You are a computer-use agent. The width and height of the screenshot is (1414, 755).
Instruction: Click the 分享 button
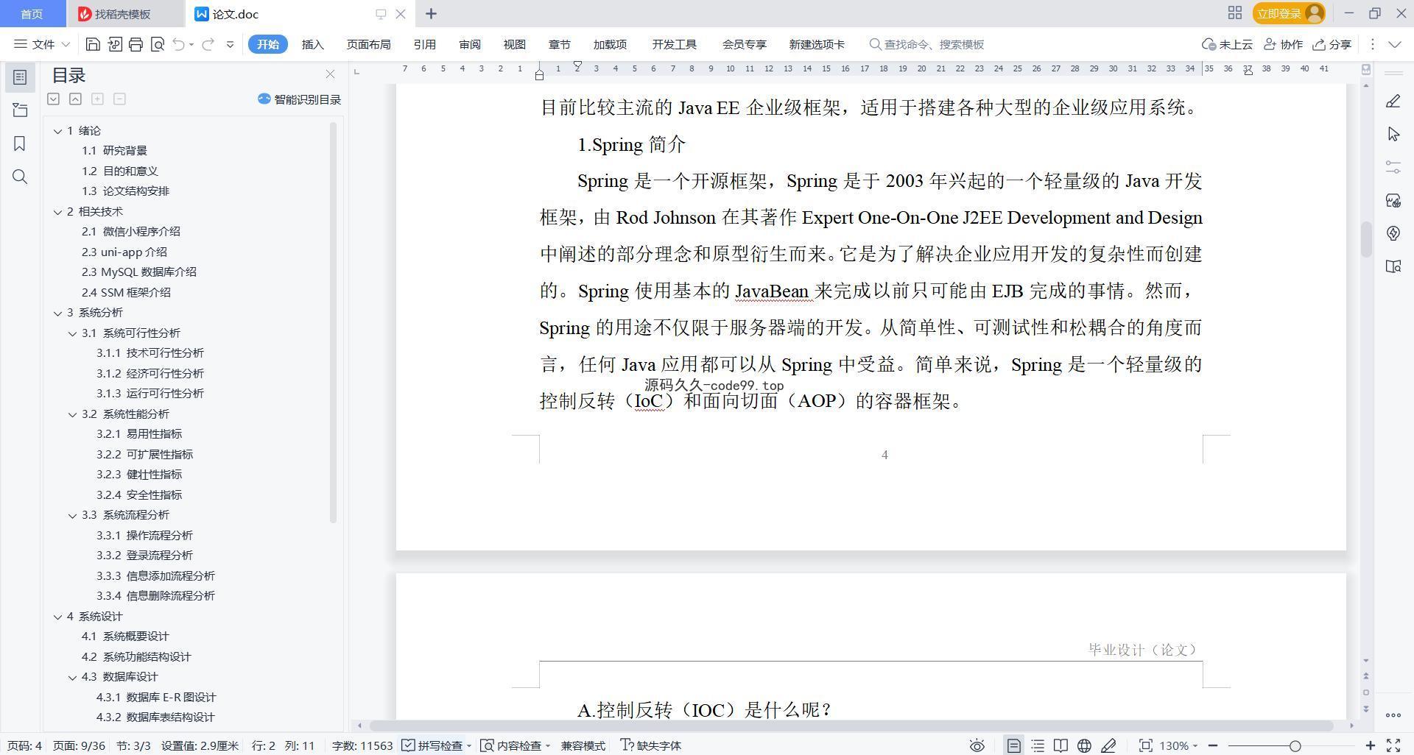pyautogui.click(x=1332, y=45)
